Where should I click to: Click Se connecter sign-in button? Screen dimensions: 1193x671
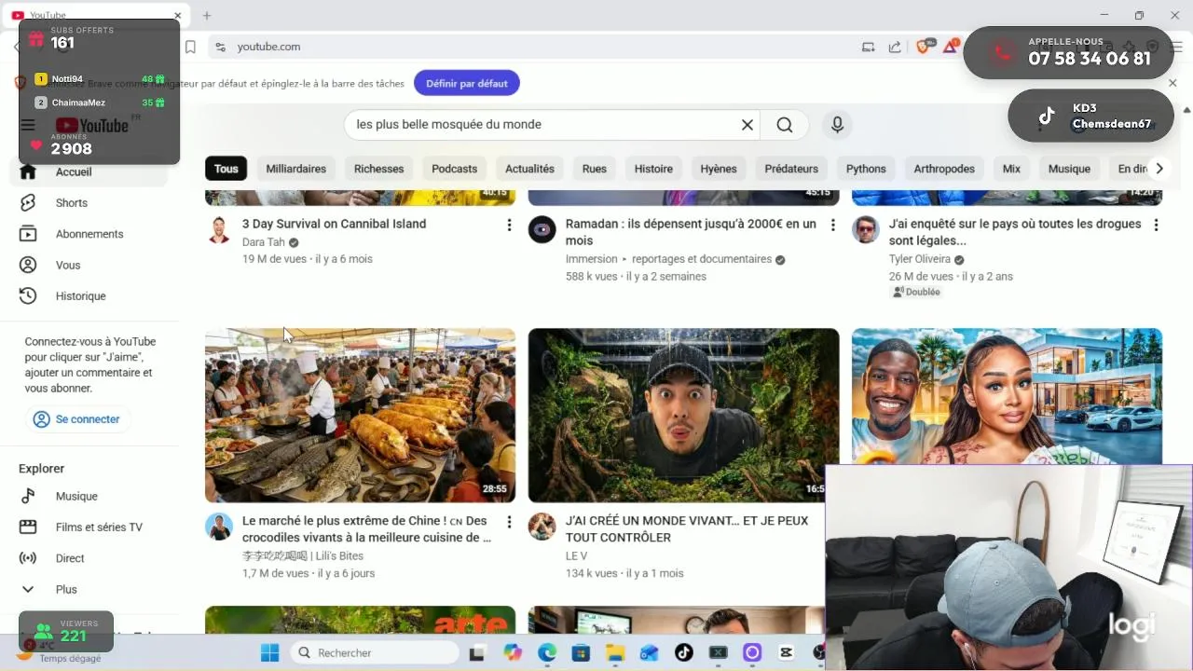77,419
